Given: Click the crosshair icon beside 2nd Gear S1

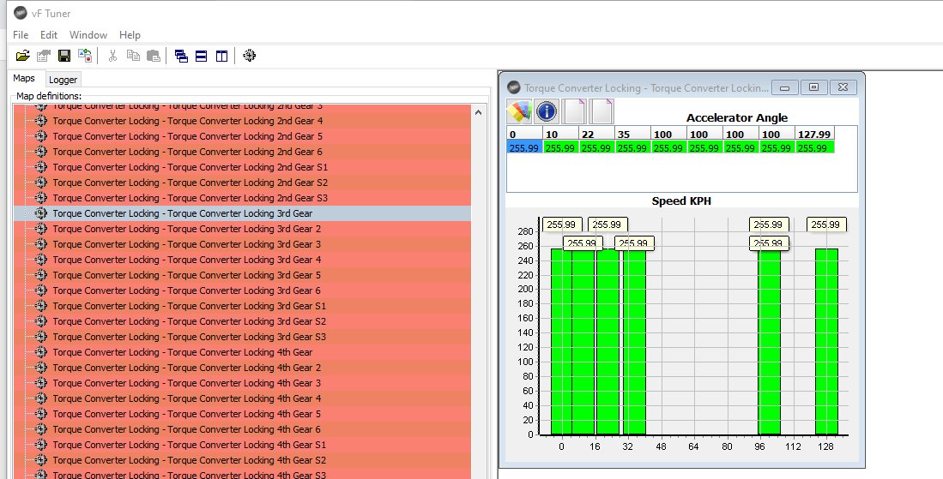Looking at the screenshot, I should 41,167.
